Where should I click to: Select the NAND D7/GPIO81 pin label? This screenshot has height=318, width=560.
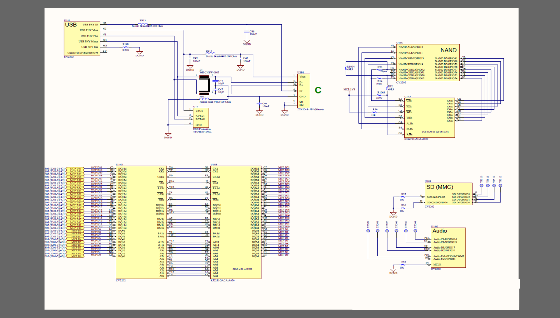point(446,58)
